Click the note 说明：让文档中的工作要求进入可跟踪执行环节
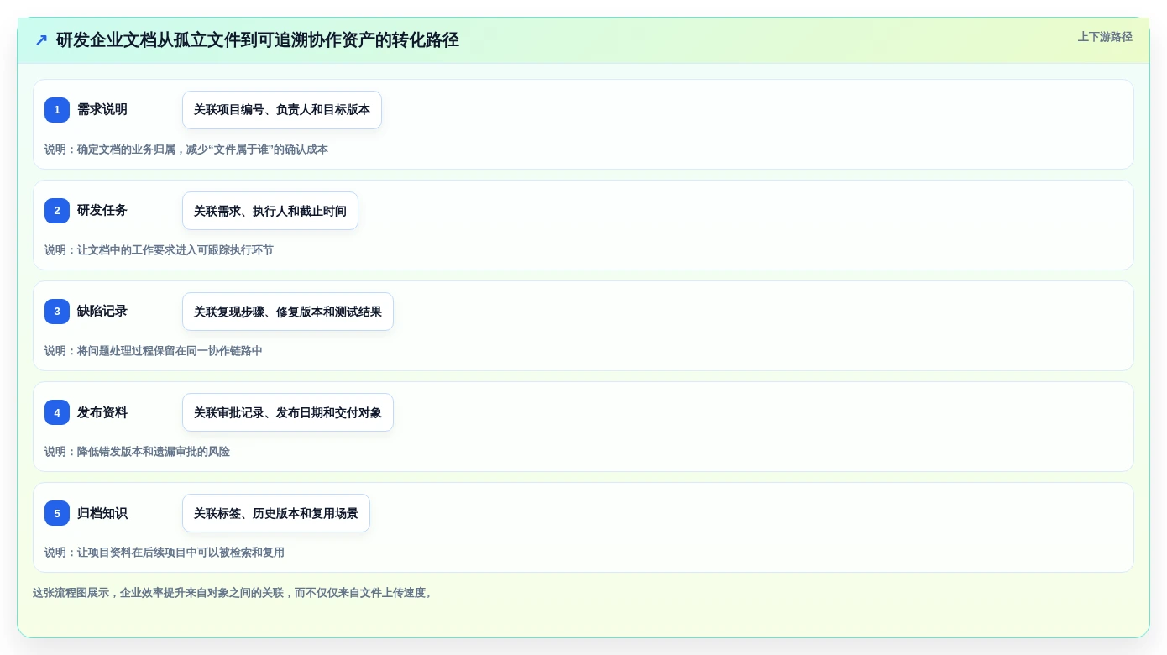Screen dimensions: 1167x655 pos(159,250)
